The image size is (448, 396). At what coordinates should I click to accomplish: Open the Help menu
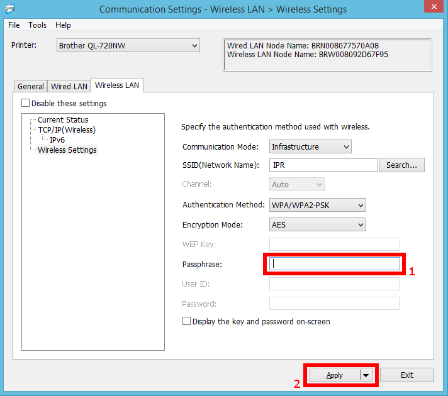click(63, 25)
